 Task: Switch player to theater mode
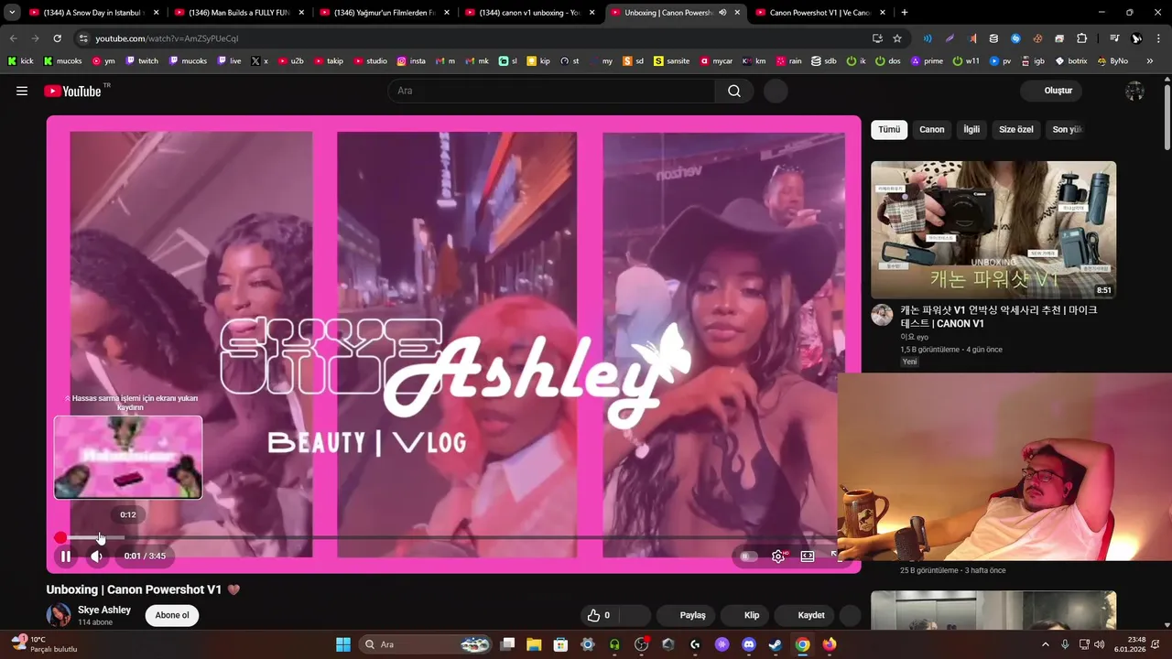click(x=808, y=556)
